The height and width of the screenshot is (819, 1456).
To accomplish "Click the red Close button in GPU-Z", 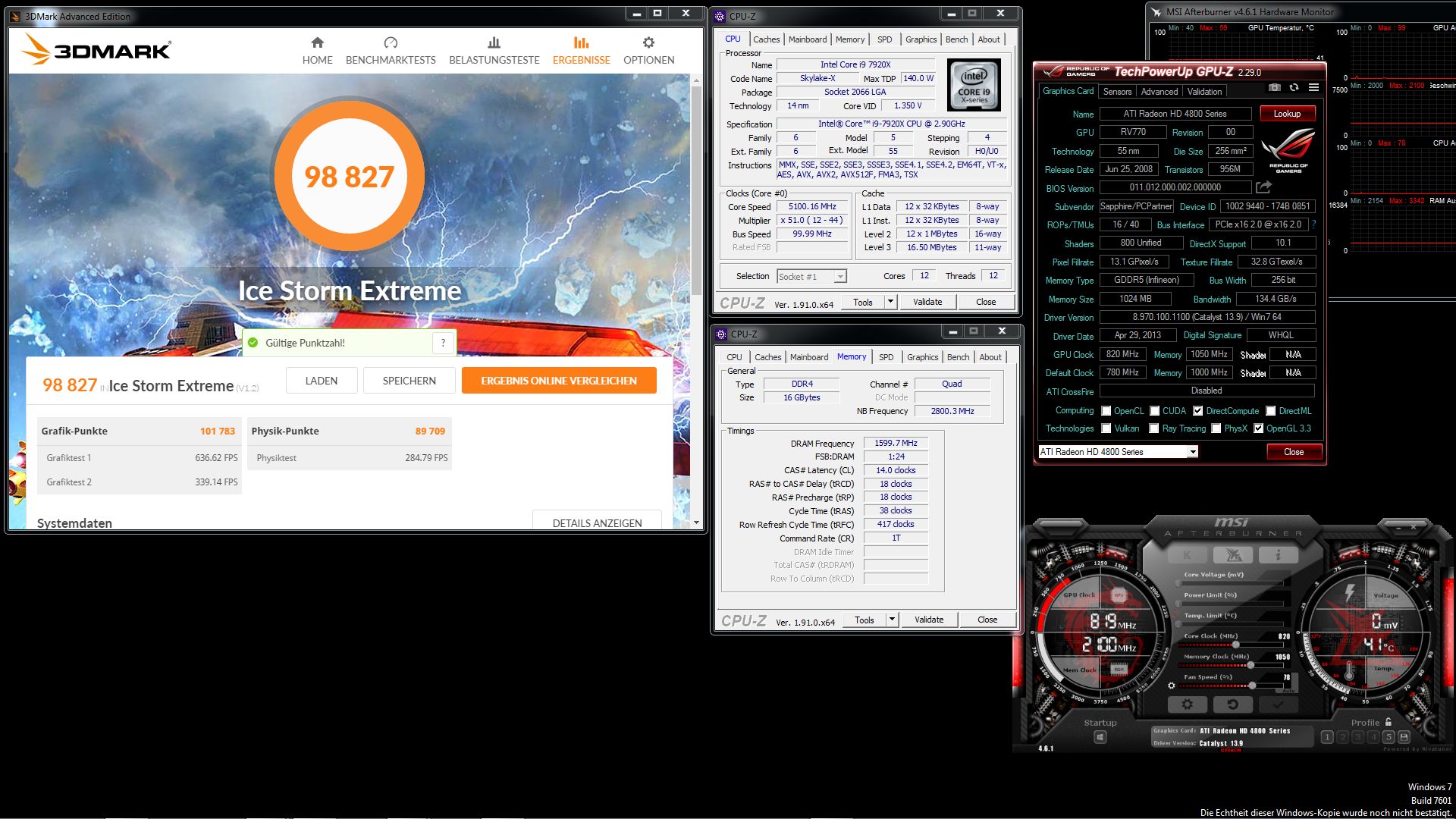I will pyautogui.click(x=1294, y=452).
